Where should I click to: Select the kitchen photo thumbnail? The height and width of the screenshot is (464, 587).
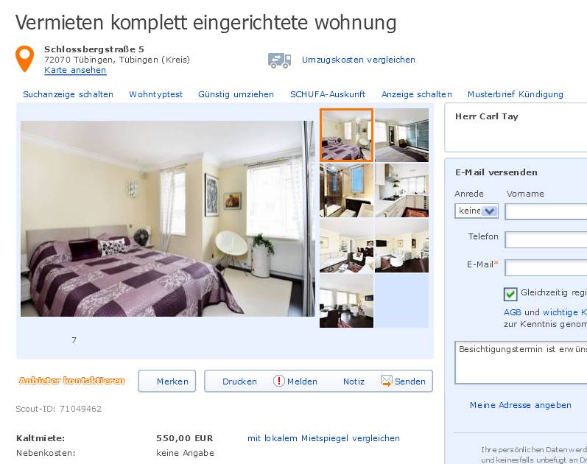click(x=401, y=190)
